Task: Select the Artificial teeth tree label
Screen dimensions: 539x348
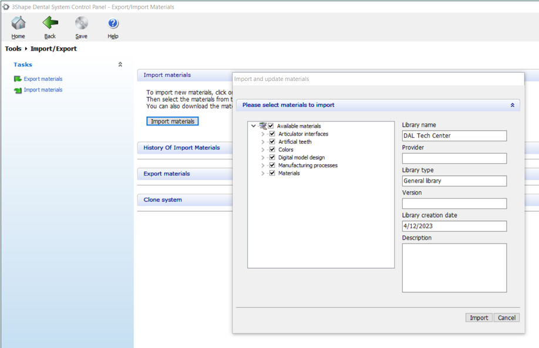Action: pyautogui.click(x=295, y=142)
